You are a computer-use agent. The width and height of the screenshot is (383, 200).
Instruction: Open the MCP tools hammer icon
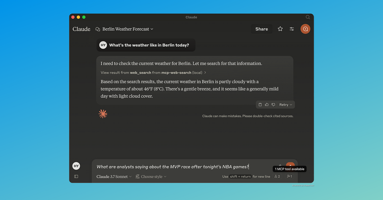click(289, 176)
